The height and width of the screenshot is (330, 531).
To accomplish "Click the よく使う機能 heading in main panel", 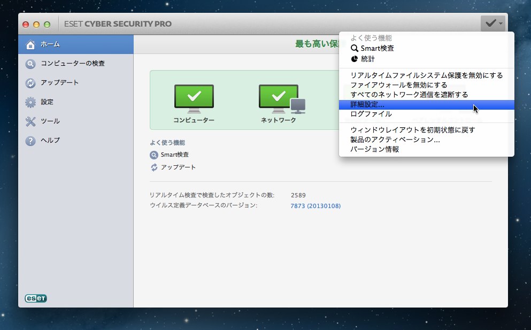I will pos(167,143).
